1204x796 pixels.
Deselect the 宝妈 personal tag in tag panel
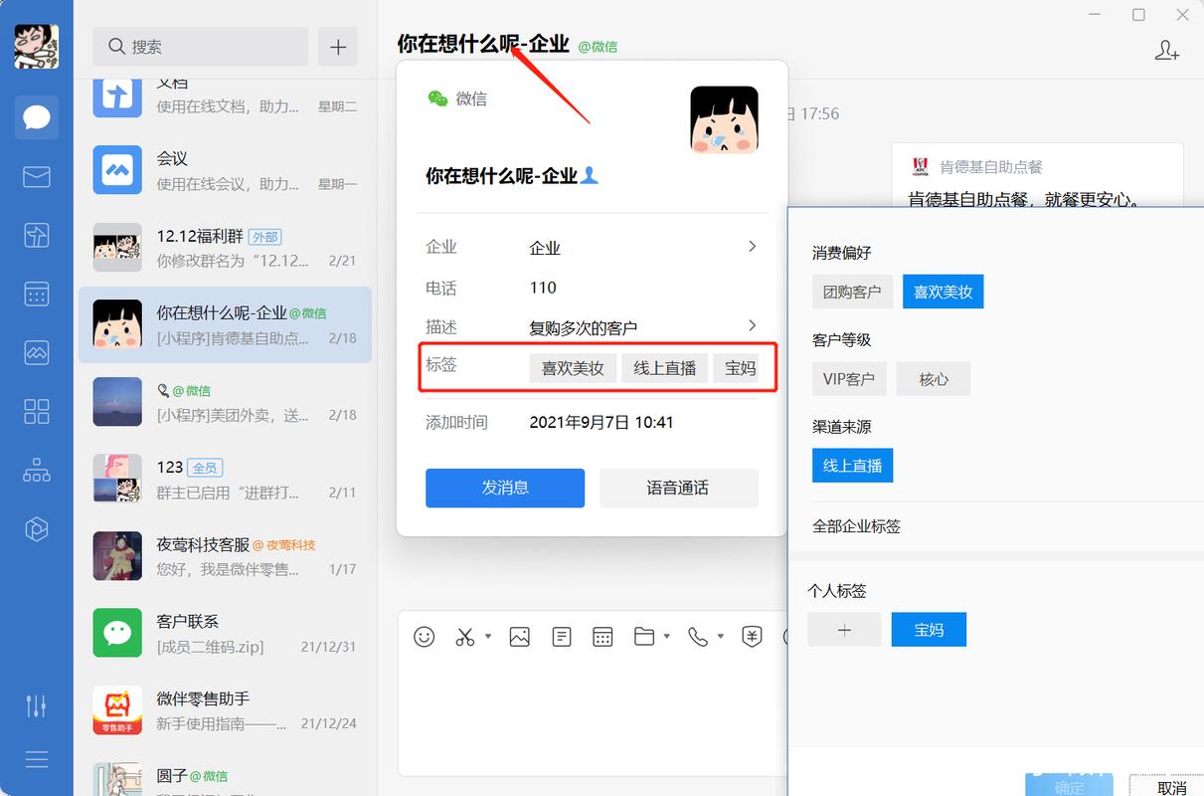pos(929,629)
